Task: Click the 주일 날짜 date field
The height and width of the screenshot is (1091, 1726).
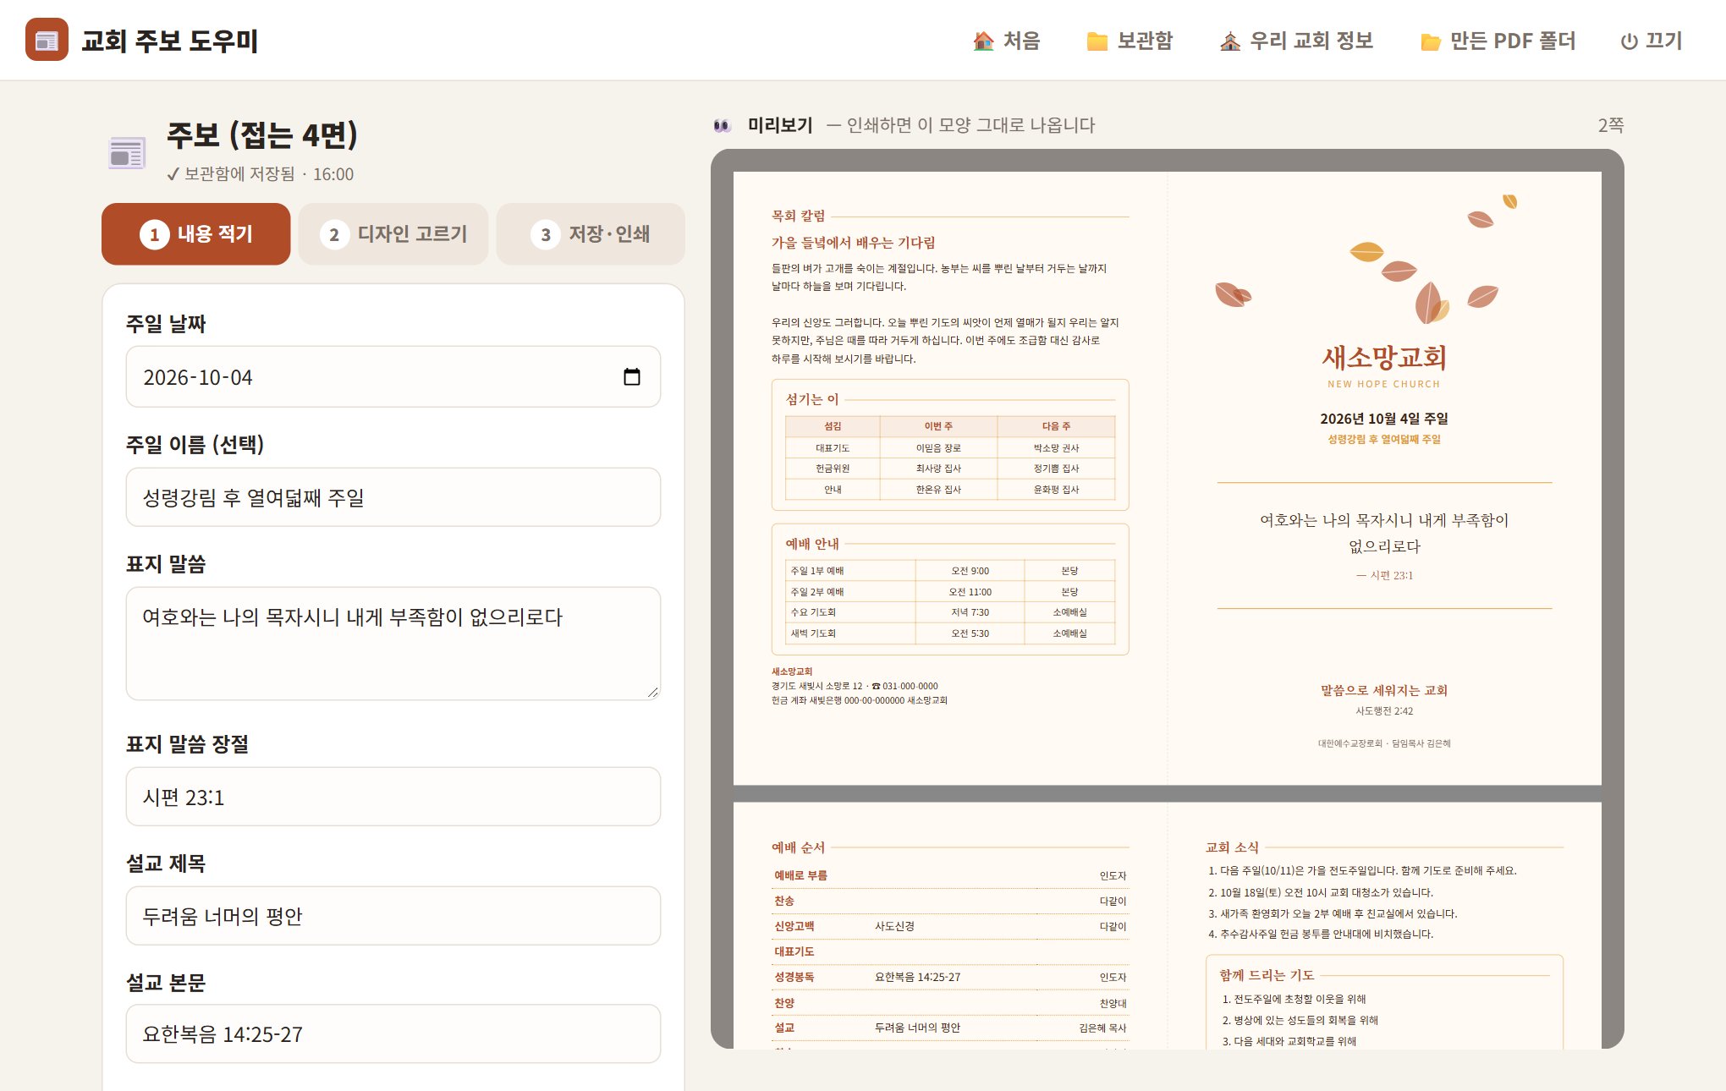Action: pyautogui.click(x=393, y=376)
